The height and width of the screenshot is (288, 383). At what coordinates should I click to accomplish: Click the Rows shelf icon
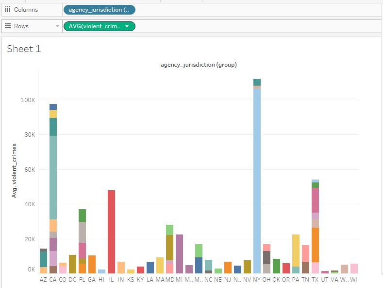(8, 26)
